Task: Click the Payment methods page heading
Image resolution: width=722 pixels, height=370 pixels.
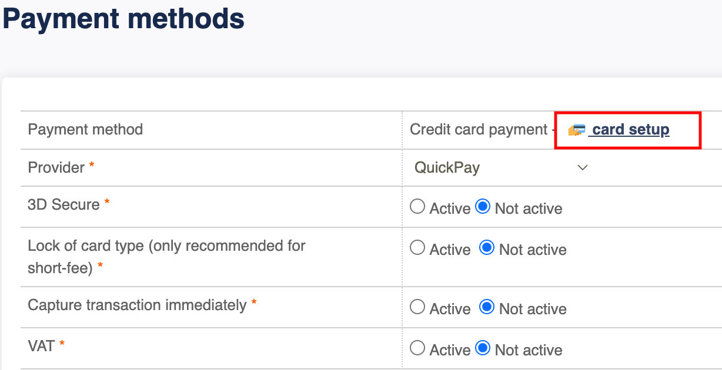Action: click(123, 19)
